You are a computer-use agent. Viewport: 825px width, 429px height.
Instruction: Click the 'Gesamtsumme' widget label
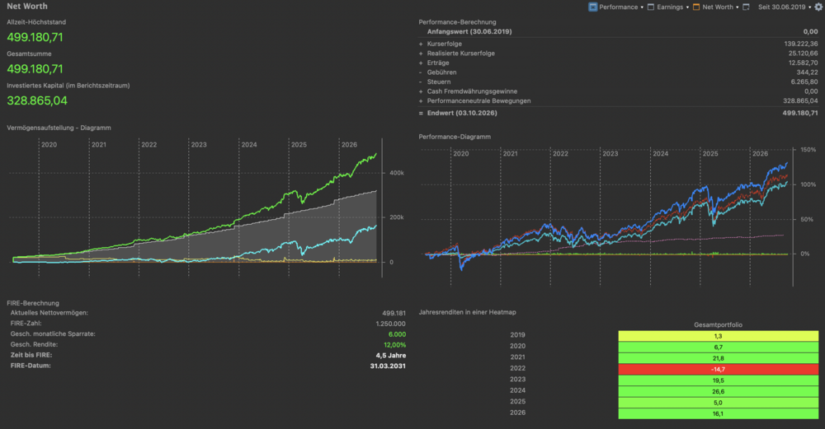point(29,54)
